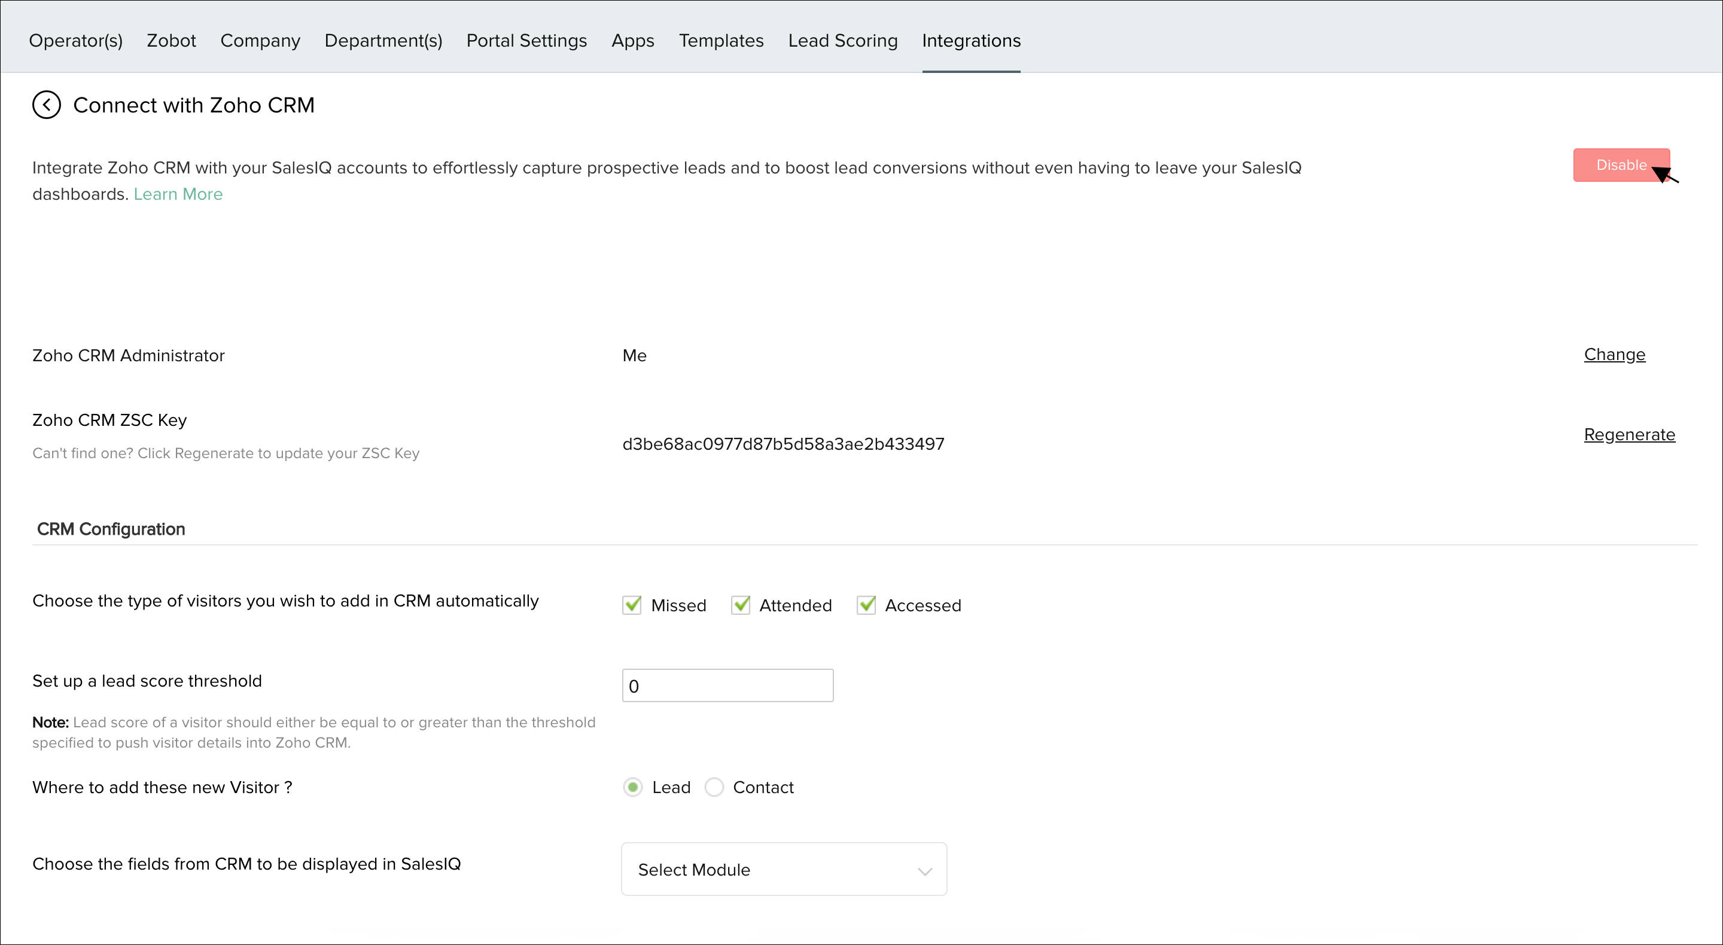Select the Contact radio button

(714, 787)
